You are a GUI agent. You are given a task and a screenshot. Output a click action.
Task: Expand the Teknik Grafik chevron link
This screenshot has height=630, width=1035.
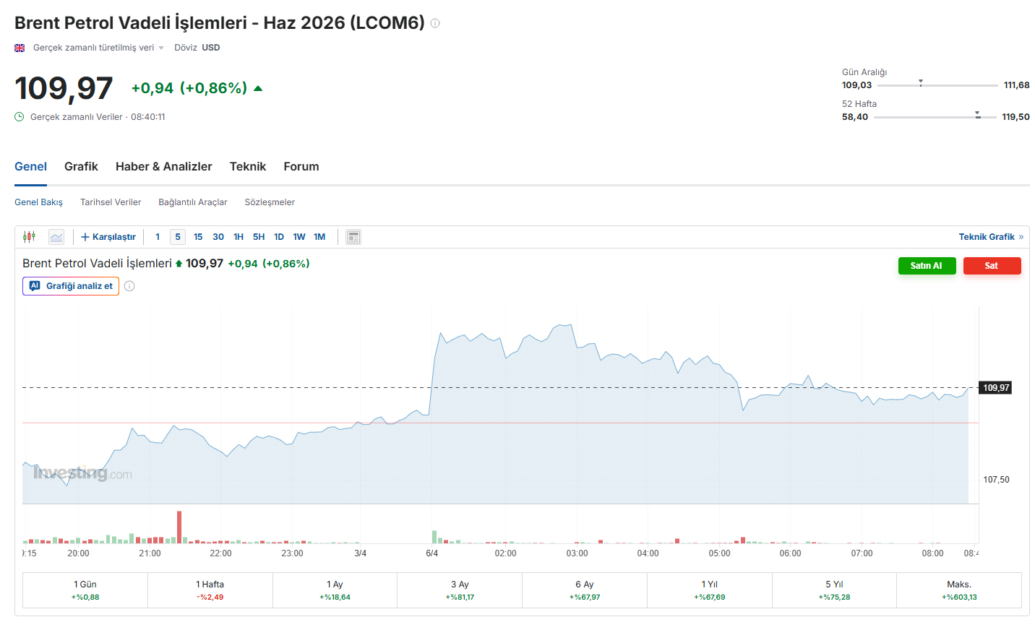1021,237
